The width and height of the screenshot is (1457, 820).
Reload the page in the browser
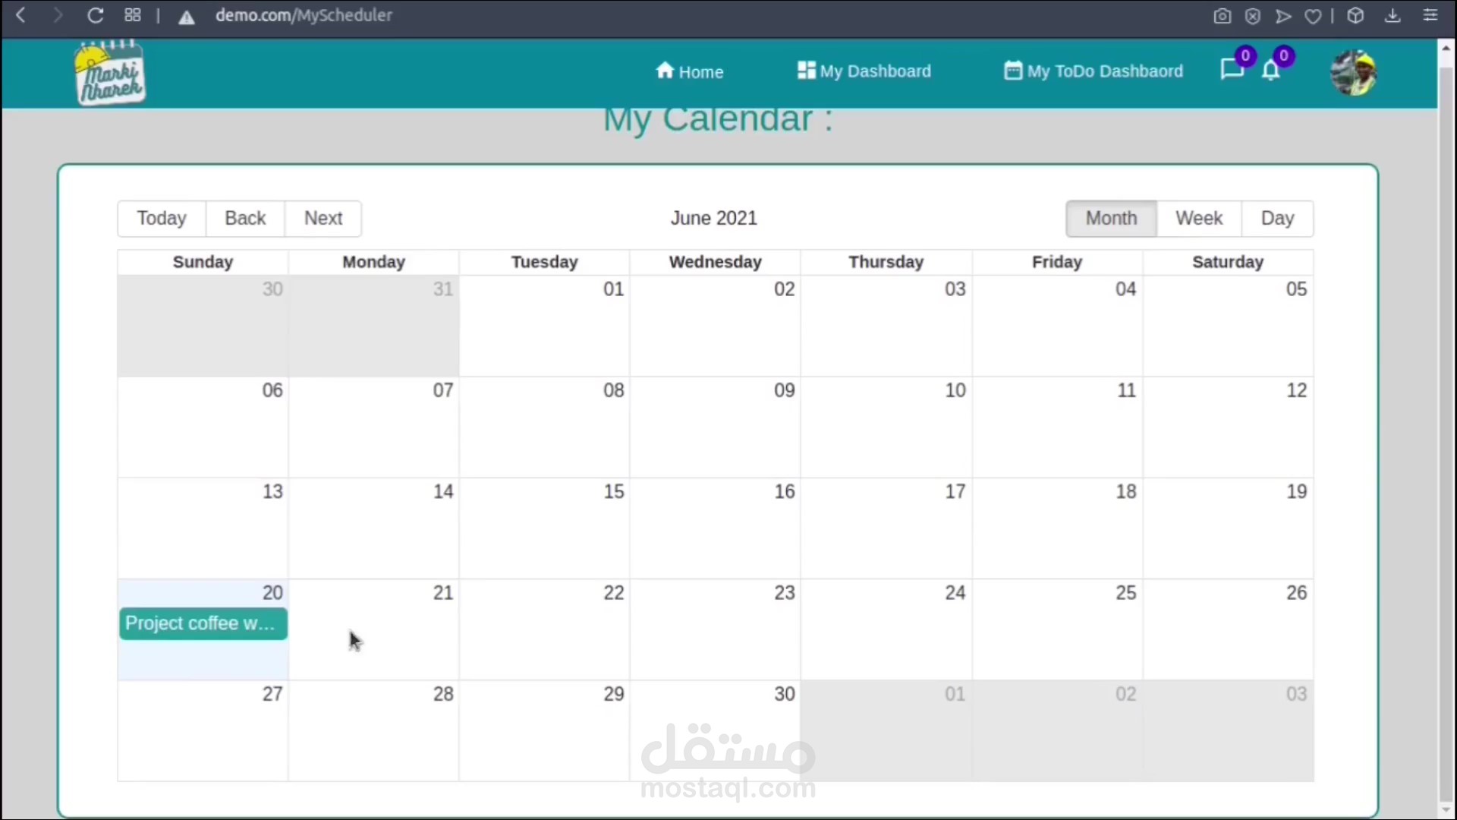pyautogui.click(x=95, y=15)
